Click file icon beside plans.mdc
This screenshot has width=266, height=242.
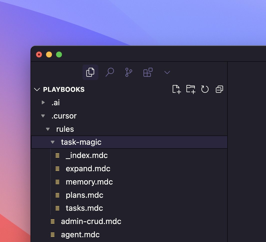[x=57, y=195]
